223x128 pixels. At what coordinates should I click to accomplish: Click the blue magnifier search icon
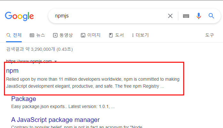[211, 16]
